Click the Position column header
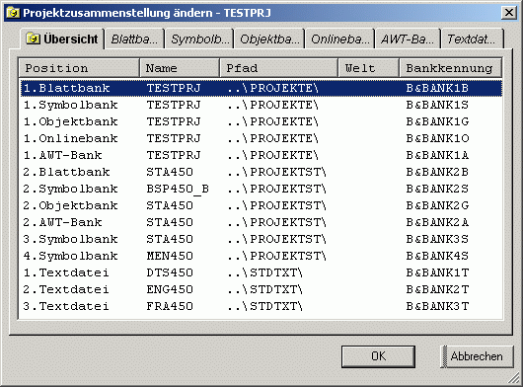Viewport: 523px width, 387px height. pos(79,68)
